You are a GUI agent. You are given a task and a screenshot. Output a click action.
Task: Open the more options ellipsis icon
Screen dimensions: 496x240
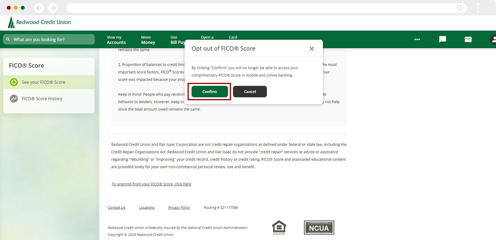(417, 39)
